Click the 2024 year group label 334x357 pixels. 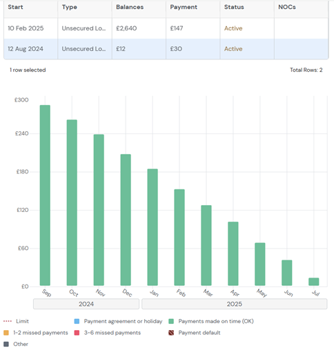click(86, 304)
